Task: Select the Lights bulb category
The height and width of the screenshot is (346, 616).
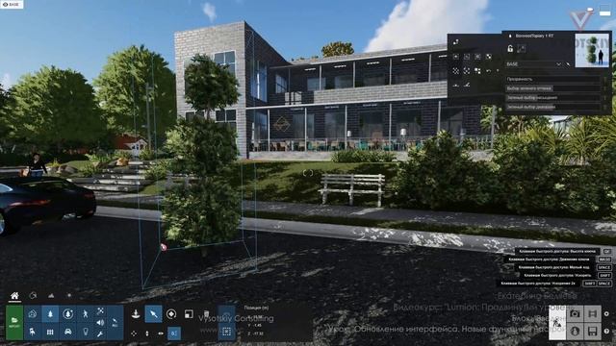Action: click(x=86, y=332)
